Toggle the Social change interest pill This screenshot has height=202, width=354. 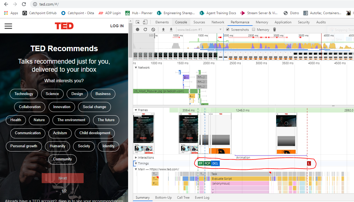(x=94, y=107)
